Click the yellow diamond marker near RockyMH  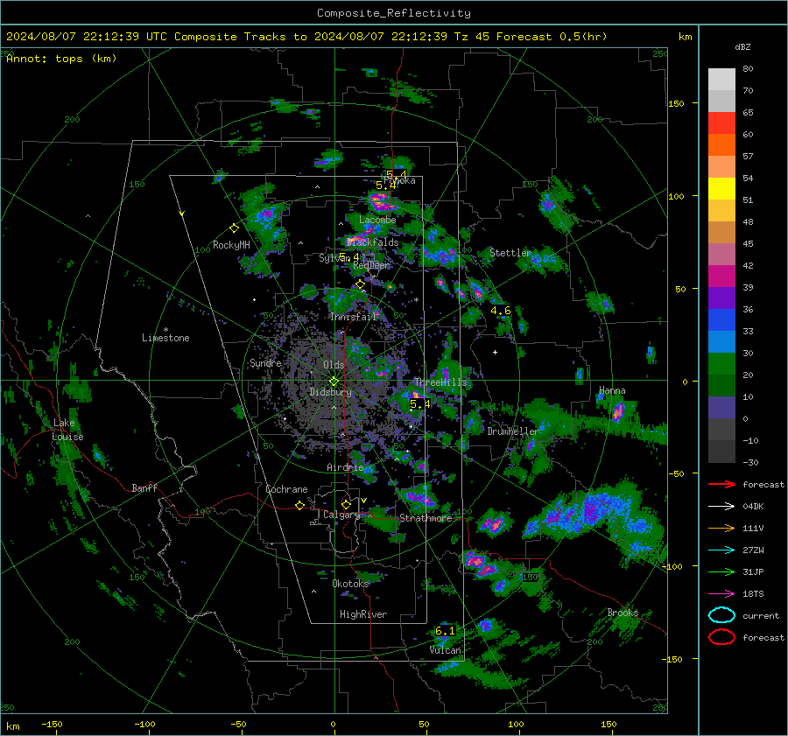click(234, 228)
